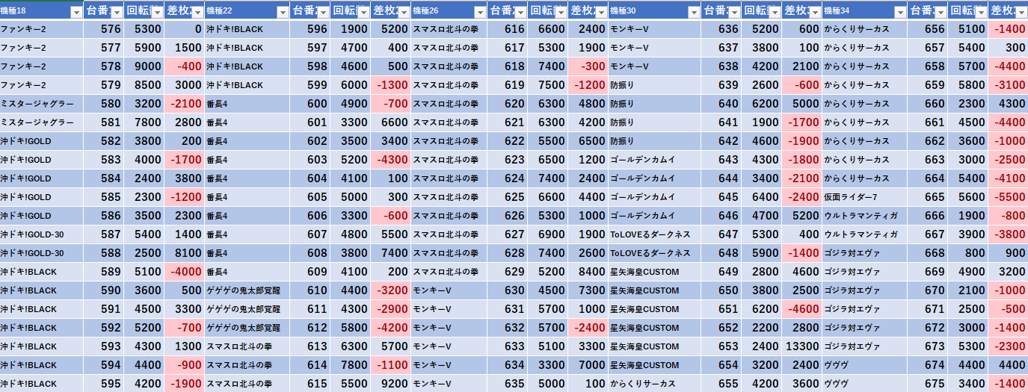Select the 7000 差枚 value of machine 634
Image resolution: width=1028 pixels, height=392 pixels.
point(588,365)
